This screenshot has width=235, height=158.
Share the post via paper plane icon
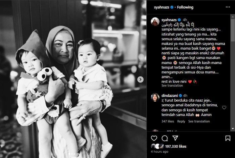pos(175,138)
